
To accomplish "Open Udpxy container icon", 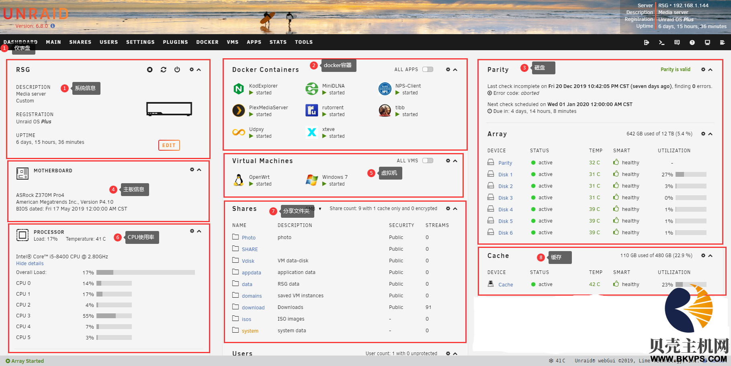I will [239, 132].
